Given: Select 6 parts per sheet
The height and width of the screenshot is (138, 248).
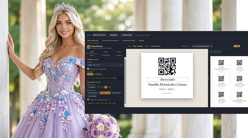Looking at the screenshot, I should coord(106,87).
